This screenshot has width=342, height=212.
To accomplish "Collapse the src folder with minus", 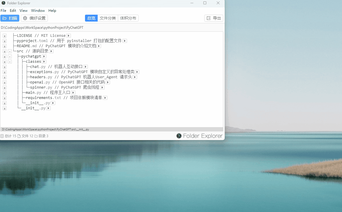I will click(10, 51).
